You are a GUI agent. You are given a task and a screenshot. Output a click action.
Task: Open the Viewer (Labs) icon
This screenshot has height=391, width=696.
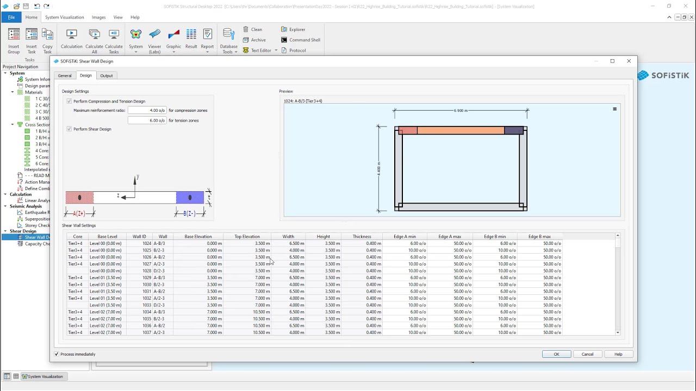154,35
